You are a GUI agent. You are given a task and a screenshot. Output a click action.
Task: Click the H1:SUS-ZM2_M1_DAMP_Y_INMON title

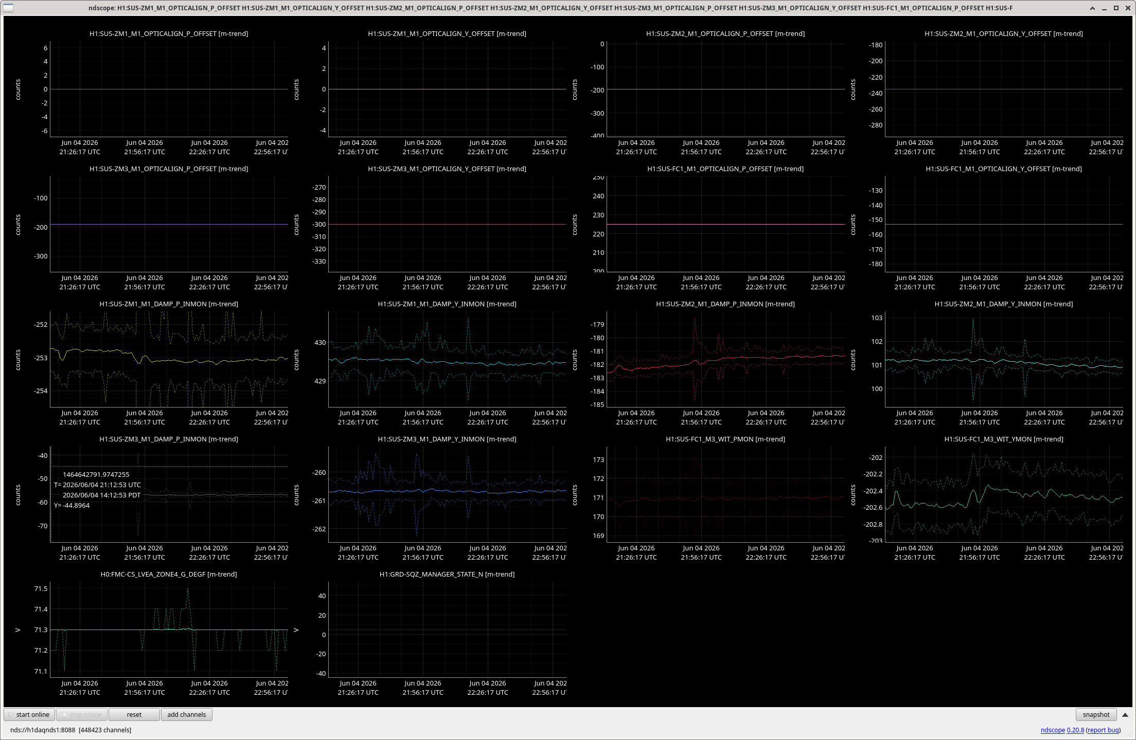1004,304
